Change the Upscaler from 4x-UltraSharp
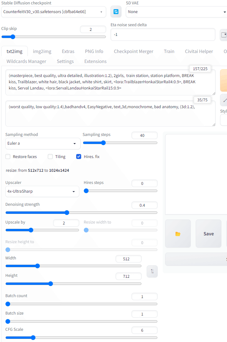 click(x=42, y=191)
